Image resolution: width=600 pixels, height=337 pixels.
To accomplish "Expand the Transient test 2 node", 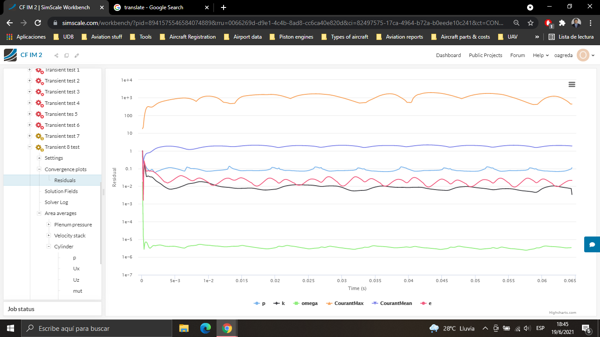I will click(x=30, y=81).
